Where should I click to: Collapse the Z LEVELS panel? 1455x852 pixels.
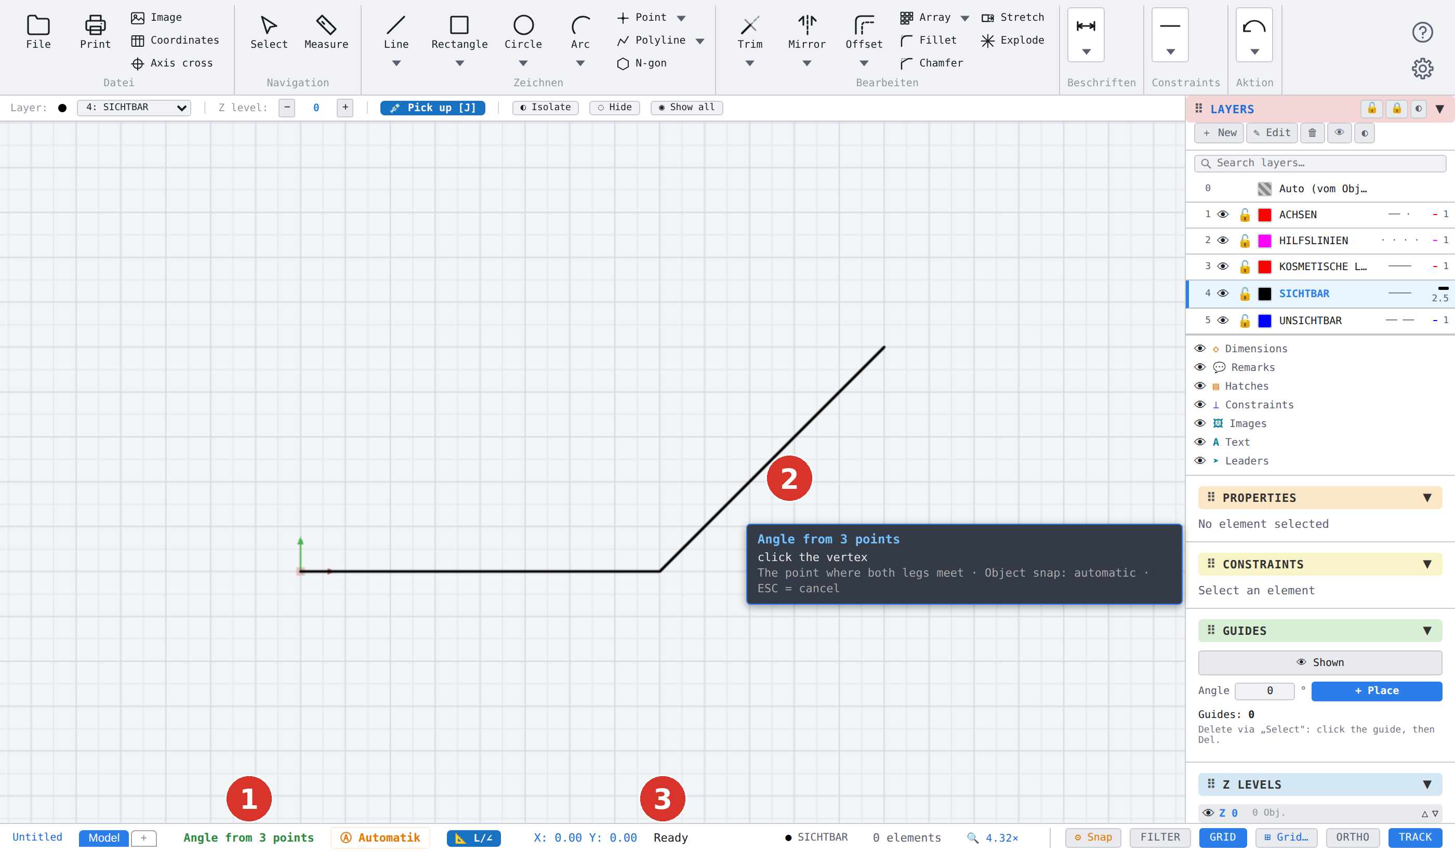[x=1427, y=784]
